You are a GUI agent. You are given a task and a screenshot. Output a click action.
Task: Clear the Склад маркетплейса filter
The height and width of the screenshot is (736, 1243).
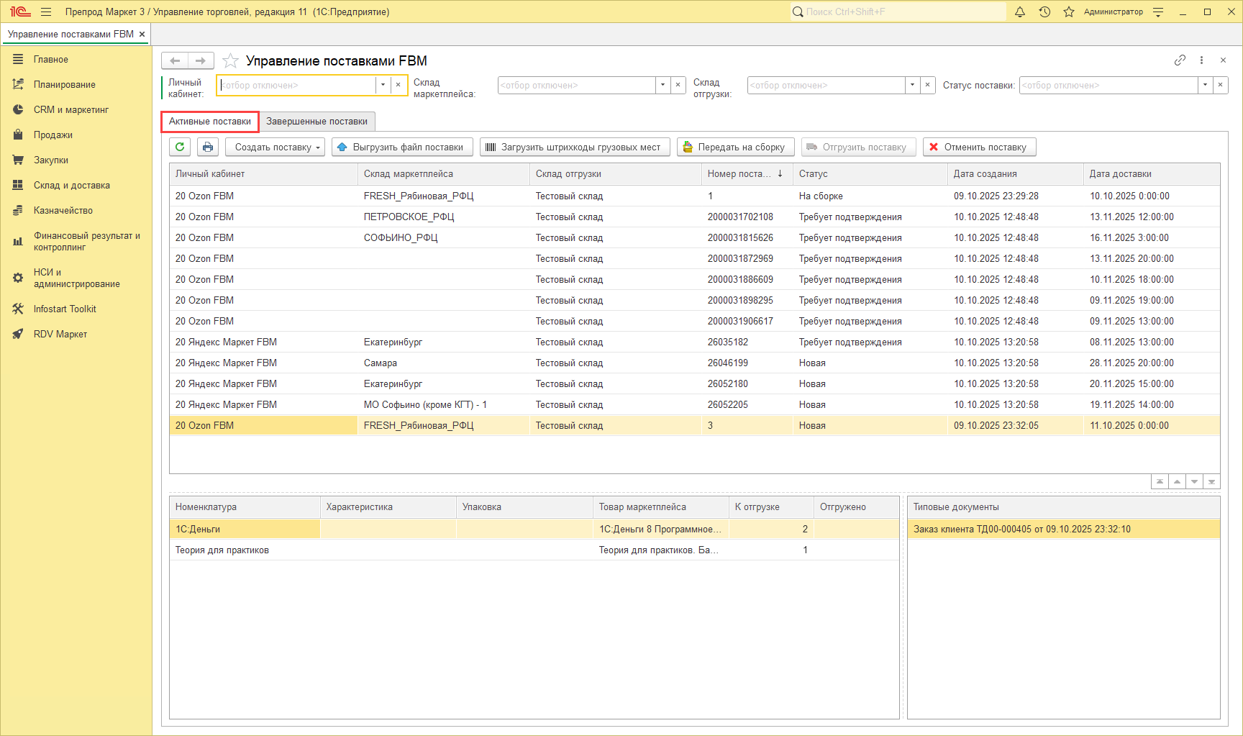(x=678, y=85)
